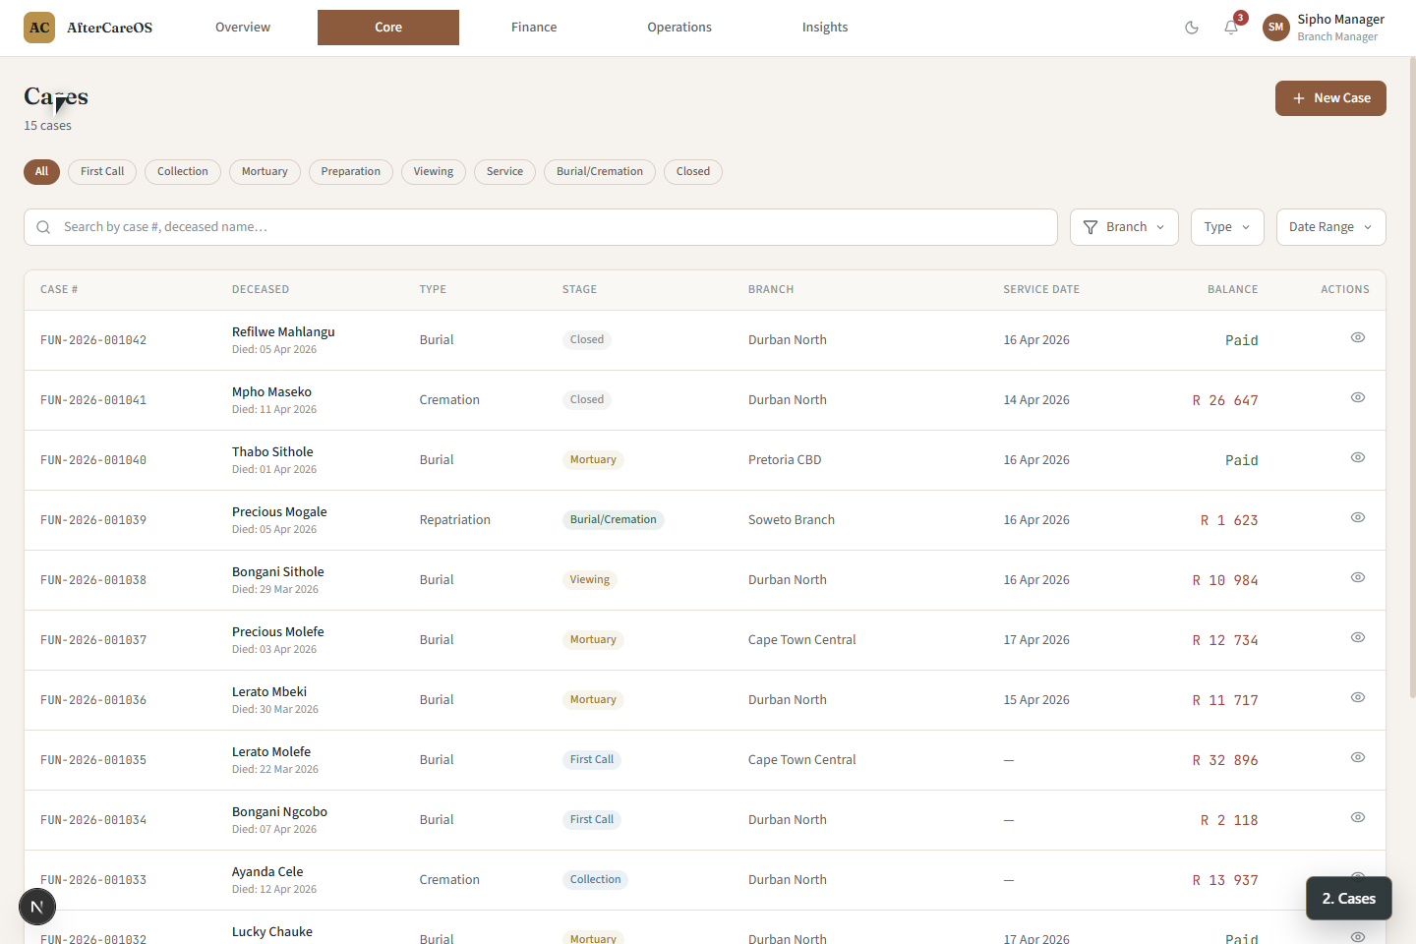The height and width of the screenshot is (944, 1416).
Task: View Thabo Sithole case eye icon
Action: click(1358, 457)
